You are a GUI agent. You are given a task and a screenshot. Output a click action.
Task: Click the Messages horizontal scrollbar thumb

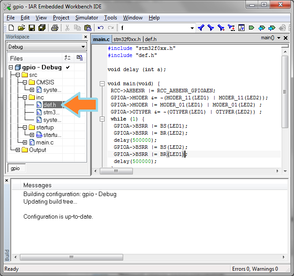tap(72, 257)
